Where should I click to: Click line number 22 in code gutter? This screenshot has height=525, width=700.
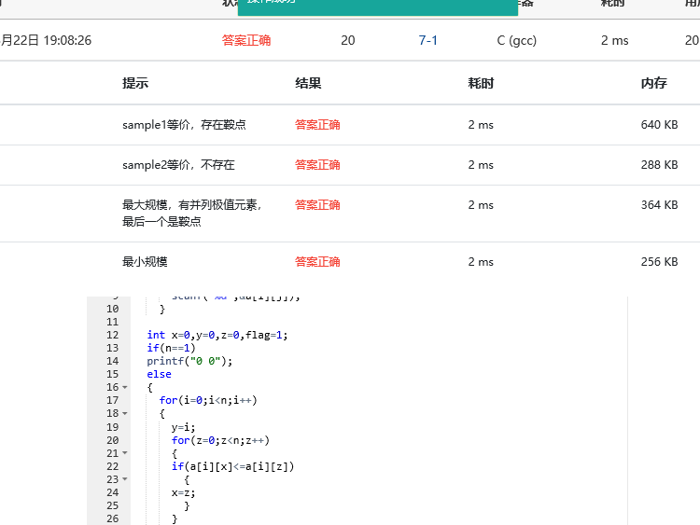click(113, 466)
